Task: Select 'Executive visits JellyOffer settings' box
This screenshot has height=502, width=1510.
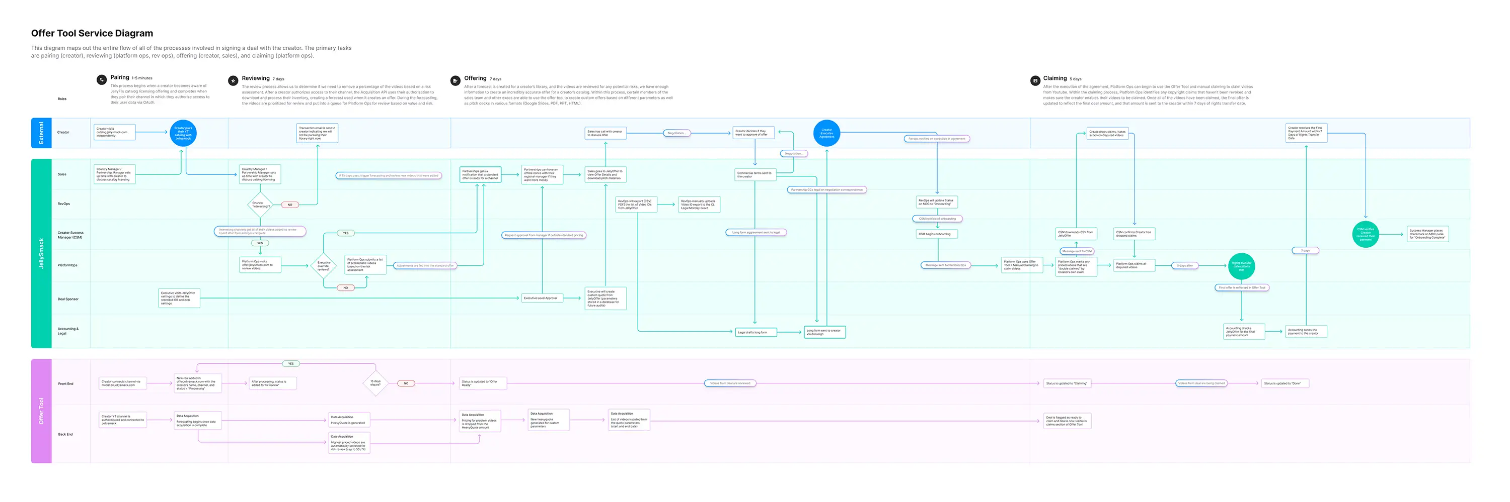Action: (179, 298)
